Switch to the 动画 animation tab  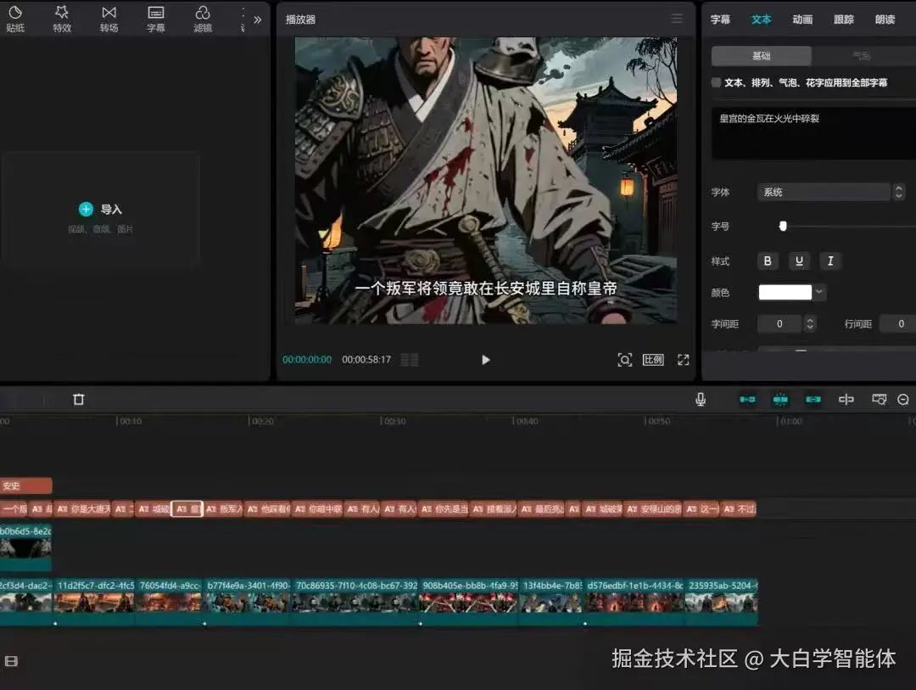point(802,20)
